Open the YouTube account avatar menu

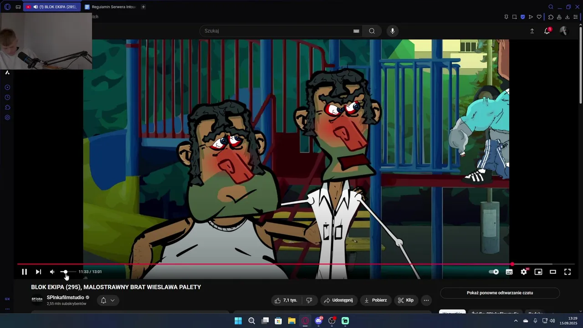[x=564, y=31]
